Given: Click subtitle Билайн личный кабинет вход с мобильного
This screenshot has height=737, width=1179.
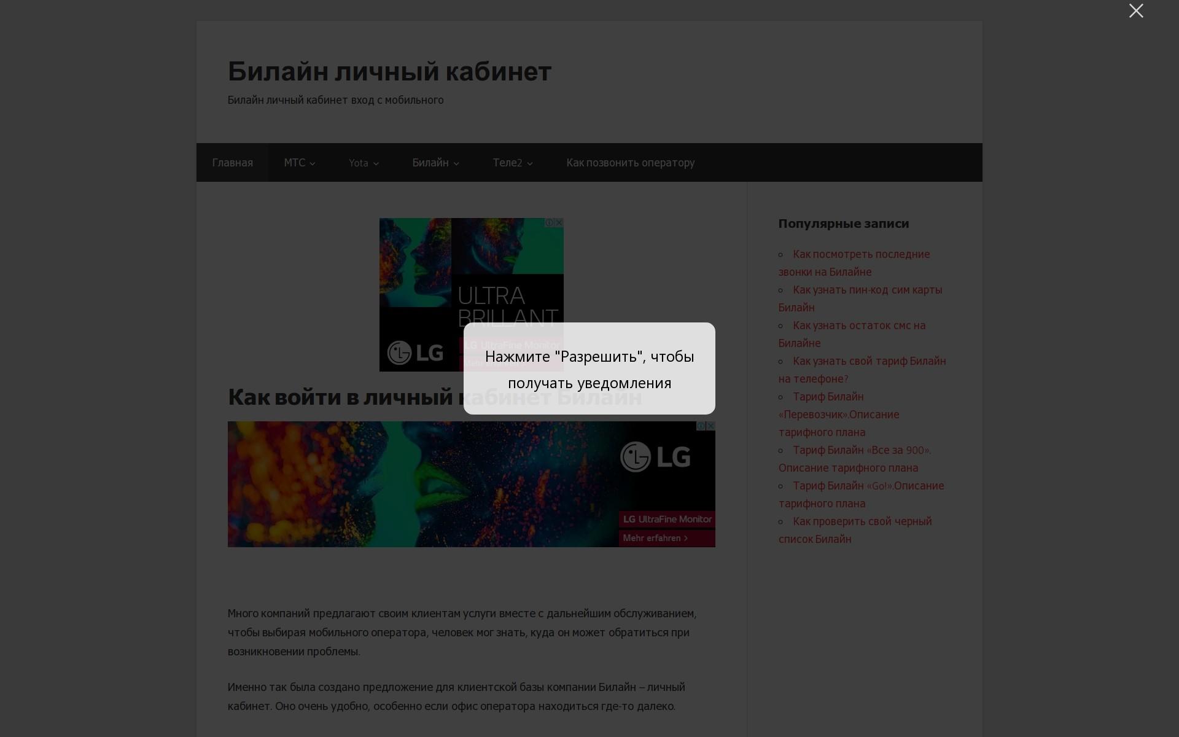Looking at the screenshot, I should coord(336,100).
